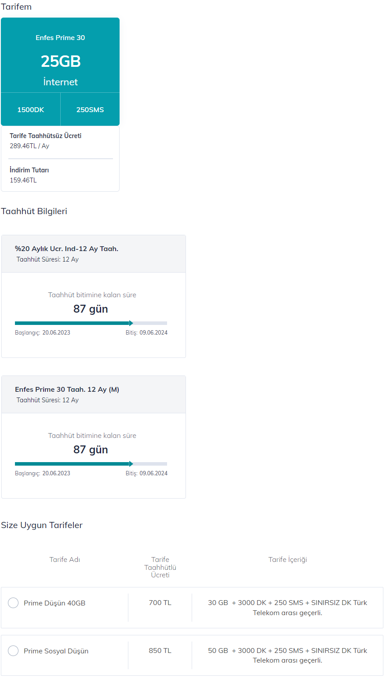This screenshot has width=386, height=678.
Task: Click the 850 TL price cell
Action: click(160, 651)
